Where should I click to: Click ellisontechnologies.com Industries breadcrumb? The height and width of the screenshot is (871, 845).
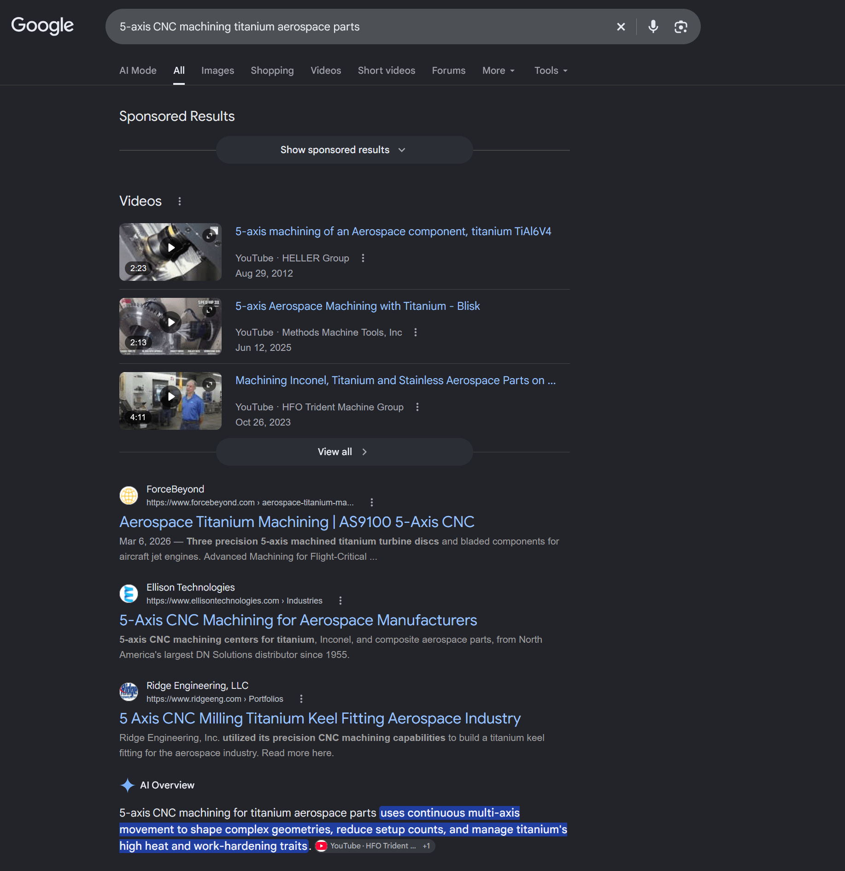[x=235, y=601]
